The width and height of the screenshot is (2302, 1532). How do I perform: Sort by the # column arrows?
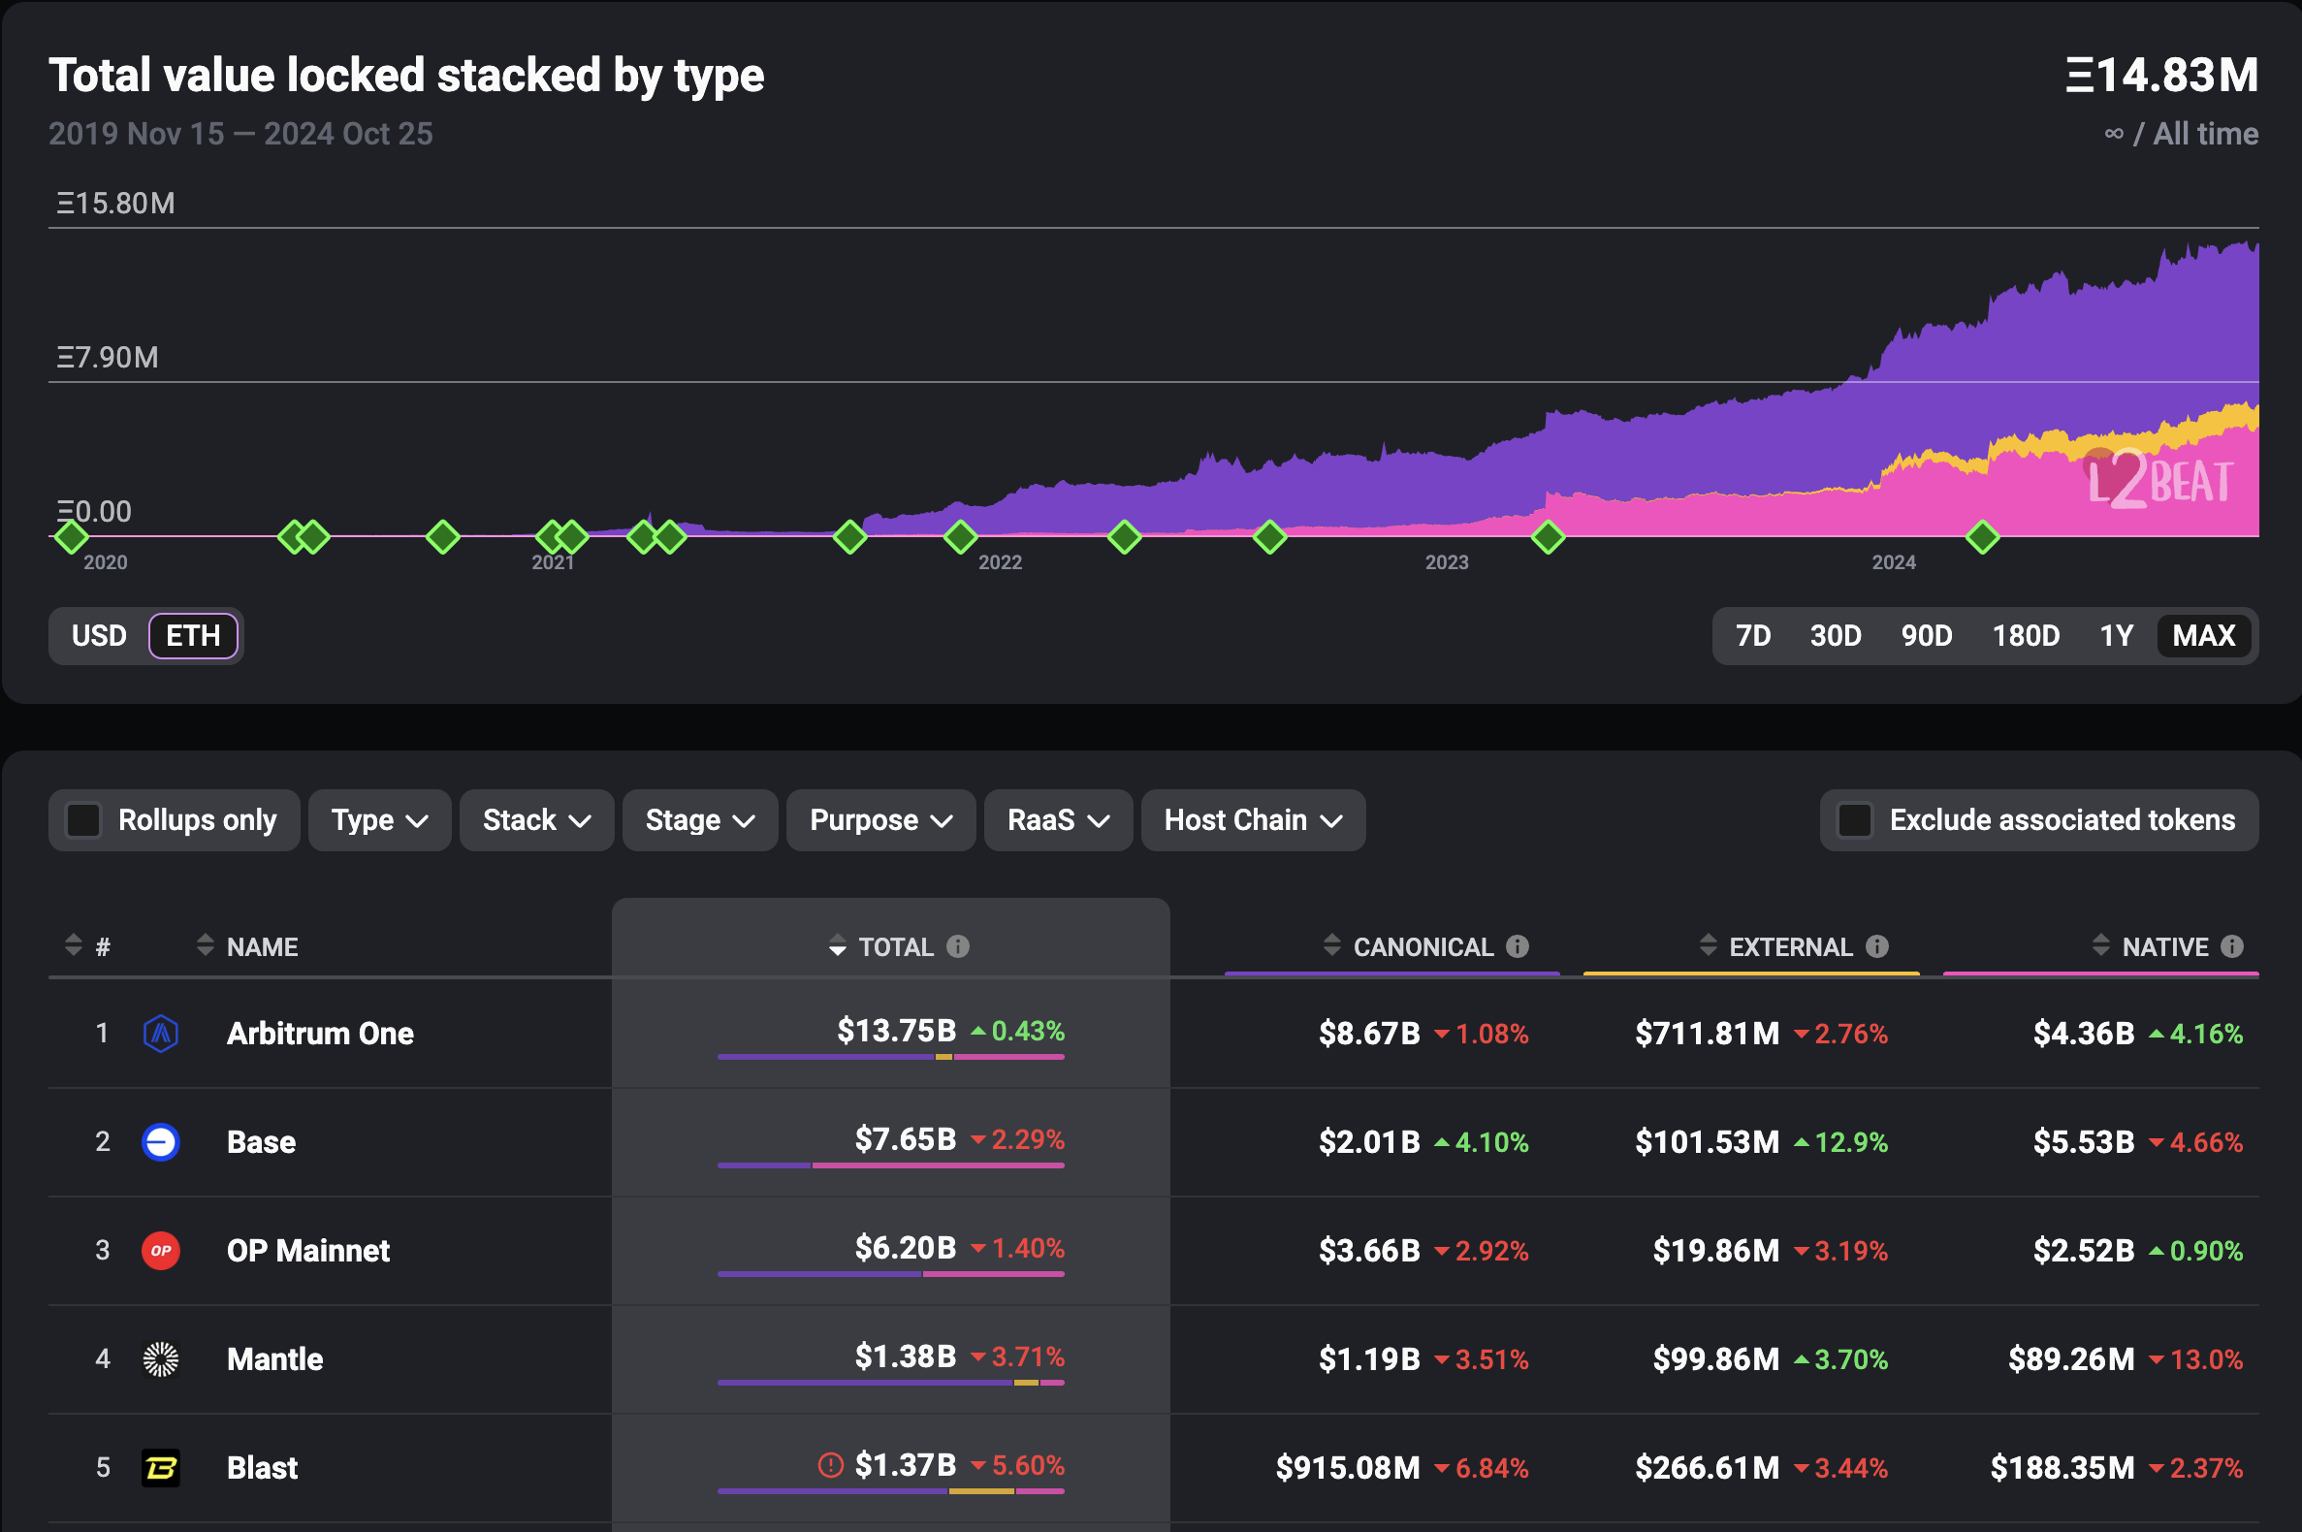coord(74,944)
